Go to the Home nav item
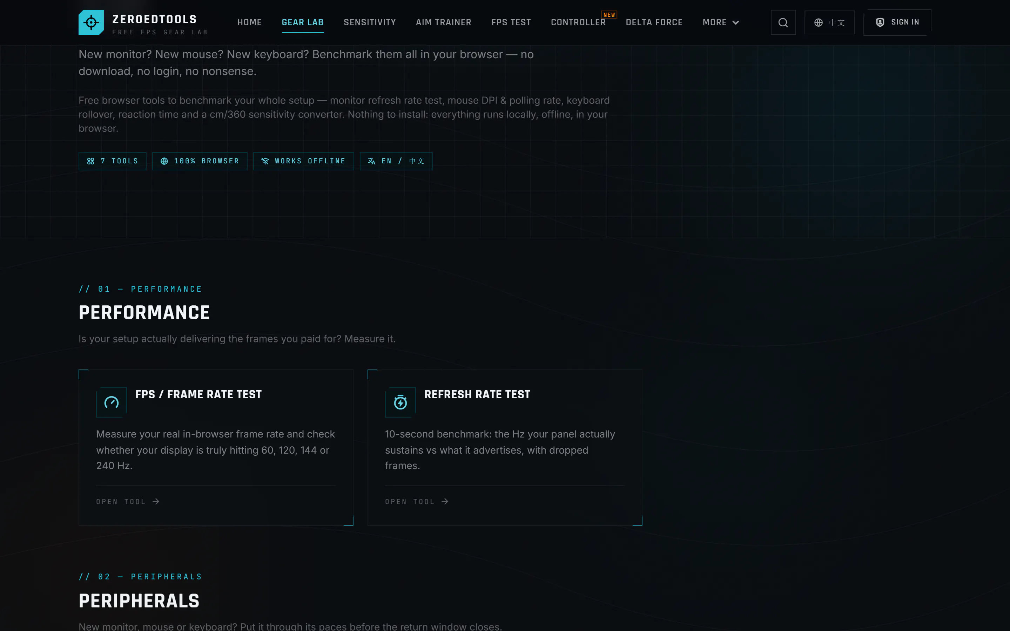This screenshot has width=1010, height=631. click(250, 22)
